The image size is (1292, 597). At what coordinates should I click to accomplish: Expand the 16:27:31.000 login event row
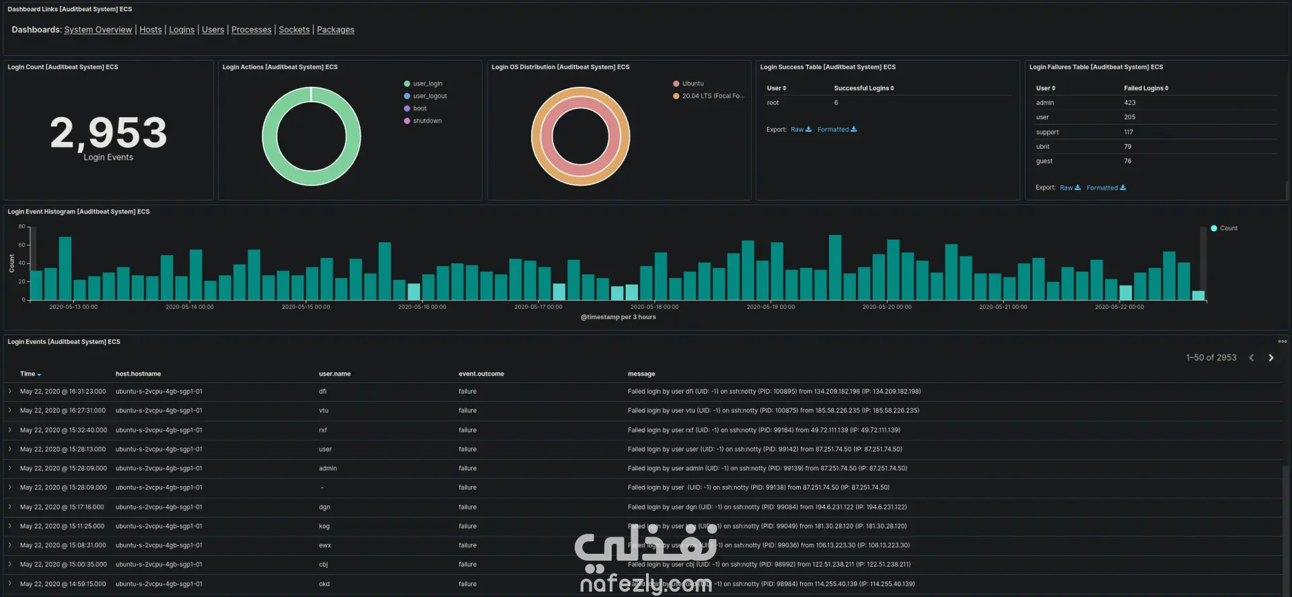coord(10,411)
